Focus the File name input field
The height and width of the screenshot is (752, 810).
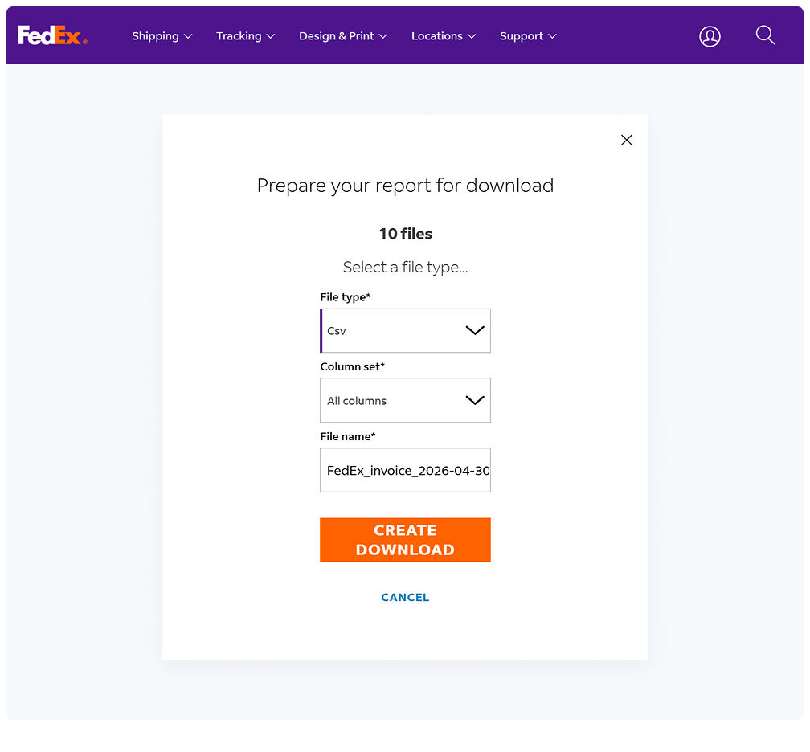click(x=405, y=470)
